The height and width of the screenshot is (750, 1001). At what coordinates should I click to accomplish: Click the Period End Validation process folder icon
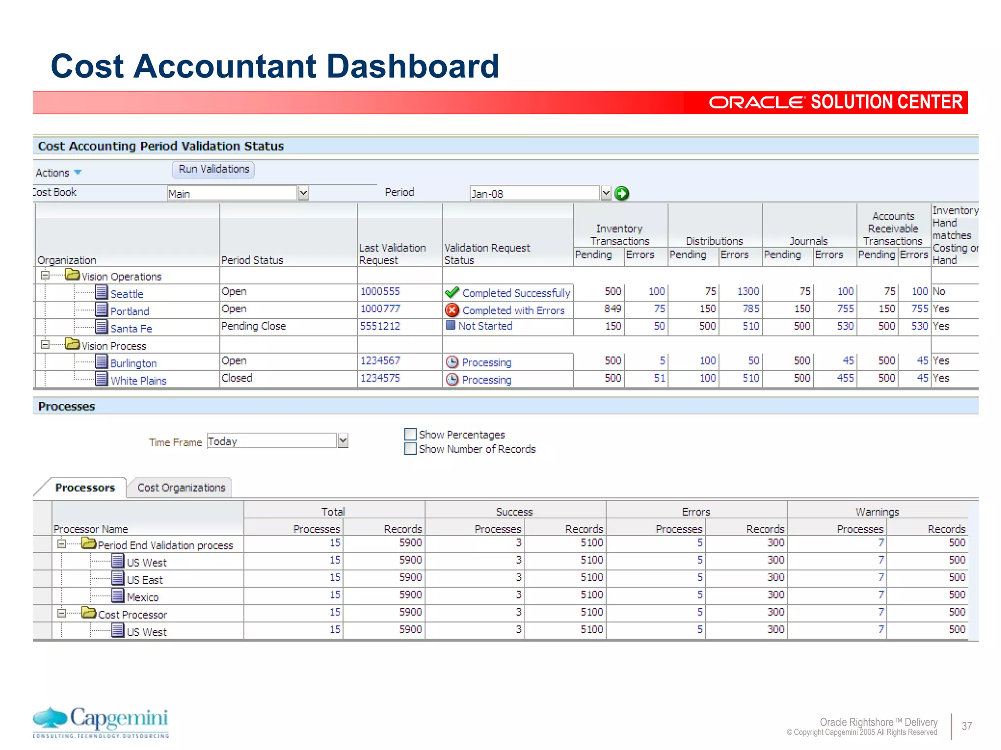click(x=89, y=543)
